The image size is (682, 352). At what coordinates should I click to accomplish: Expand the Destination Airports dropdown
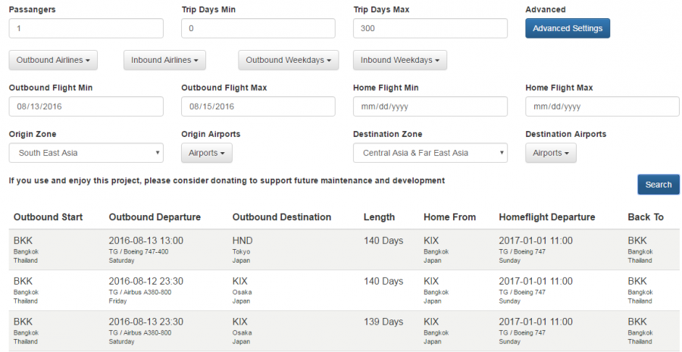pyautogui.click(x=551, y=153)
